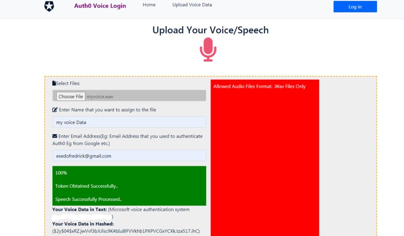
Task: Click the Microsoft voice authentication system text
Action: pyautogui.click(x=149, y=209)
